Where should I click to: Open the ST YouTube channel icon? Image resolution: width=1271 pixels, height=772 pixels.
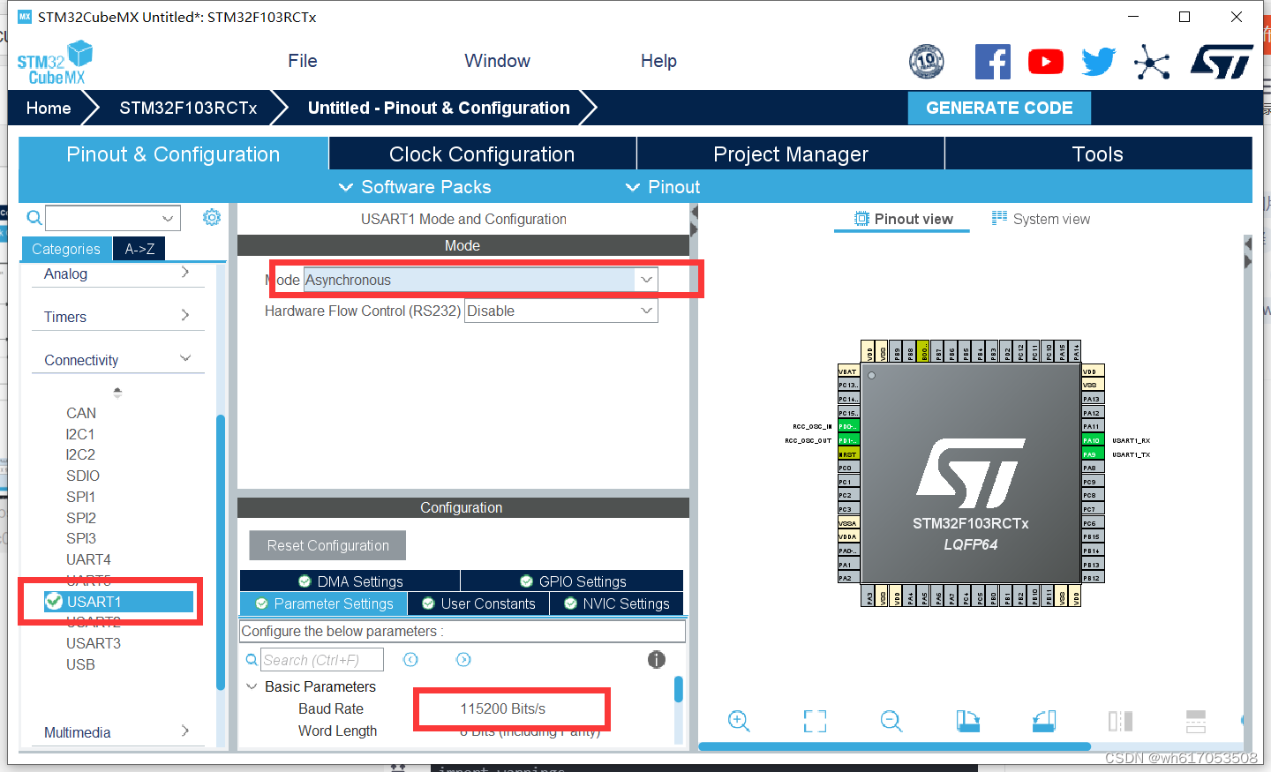pos(1045,62)
